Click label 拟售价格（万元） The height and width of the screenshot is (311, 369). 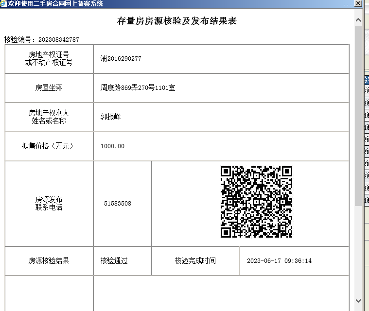click(x=49, y=146)
